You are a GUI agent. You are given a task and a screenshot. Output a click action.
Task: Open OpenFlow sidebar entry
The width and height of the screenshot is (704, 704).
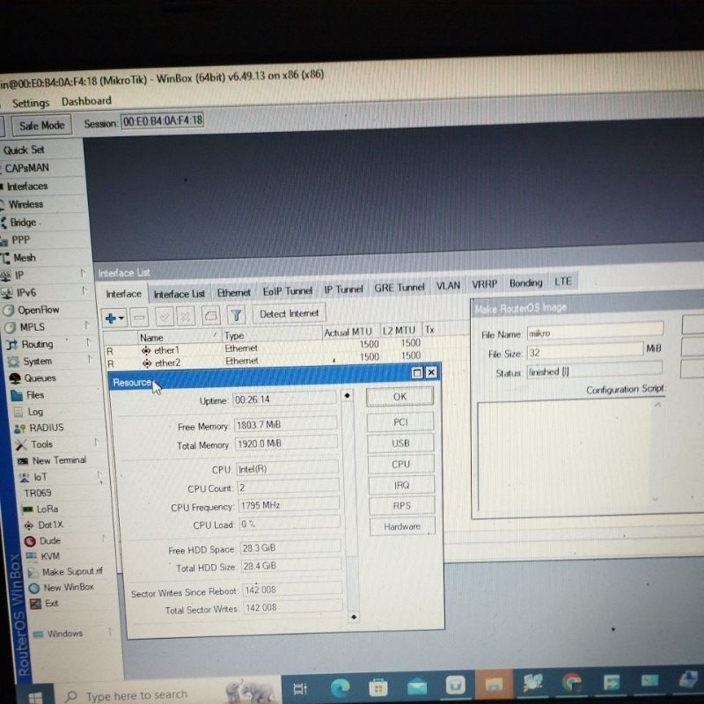coord(32,311)
